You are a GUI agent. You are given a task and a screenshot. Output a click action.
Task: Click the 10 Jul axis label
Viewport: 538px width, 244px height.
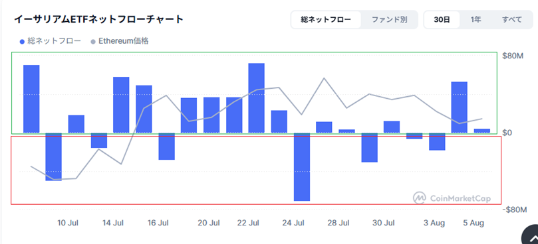click(68, 223)
